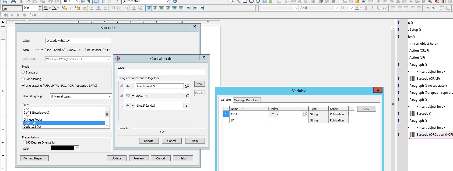Open the Arial font name dropdown
The image size is (453, 171).
coord(336,8)
